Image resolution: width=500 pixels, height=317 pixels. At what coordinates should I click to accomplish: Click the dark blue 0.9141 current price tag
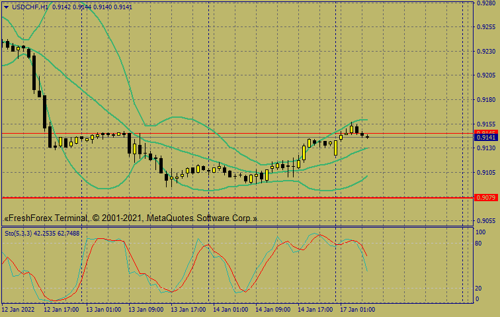486,138
